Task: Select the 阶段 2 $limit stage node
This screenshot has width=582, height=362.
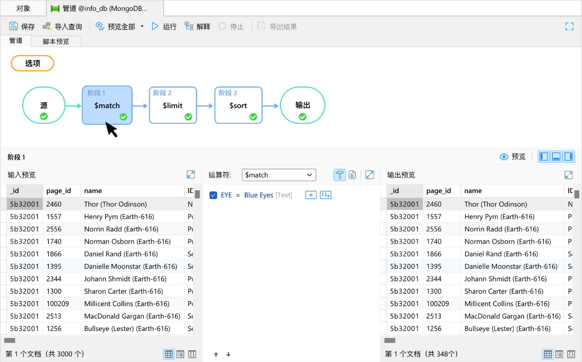Action: click(x=173, y=105)
